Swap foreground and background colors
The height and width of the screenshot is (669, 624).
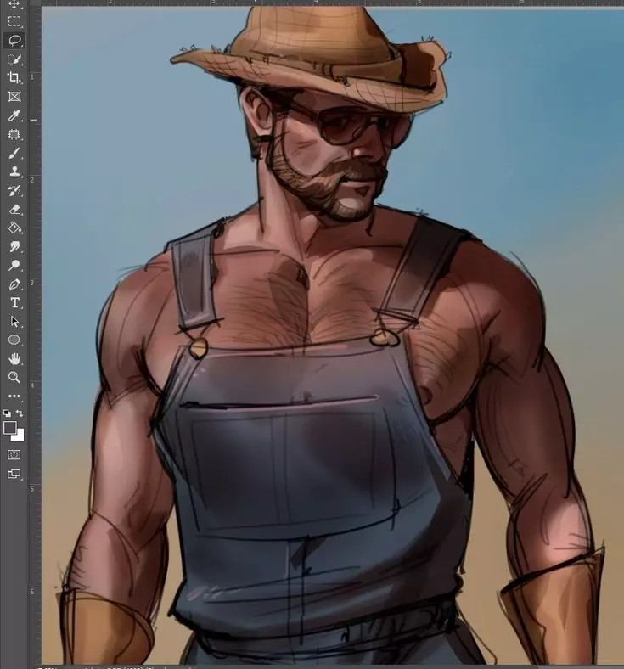click(20, 413)
